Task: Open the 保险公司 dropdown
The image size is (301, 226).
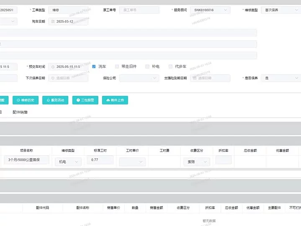Action: pyautogui.click(x=139, y=78)
